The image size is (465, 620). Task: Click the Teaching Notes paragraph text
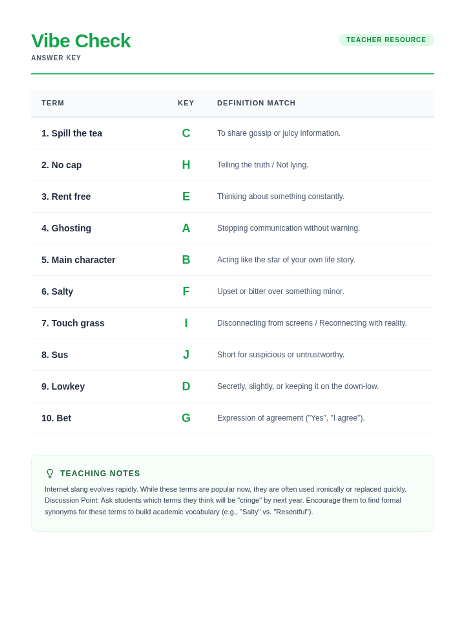pos(226,500)
